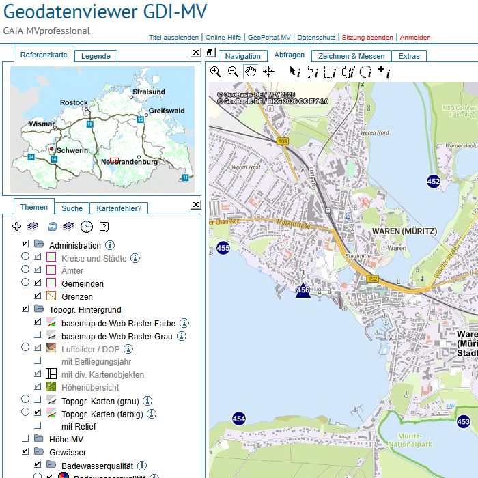478x478 pixels.
Task: Click Sitzung beenden link
Action: pos(367,37)
